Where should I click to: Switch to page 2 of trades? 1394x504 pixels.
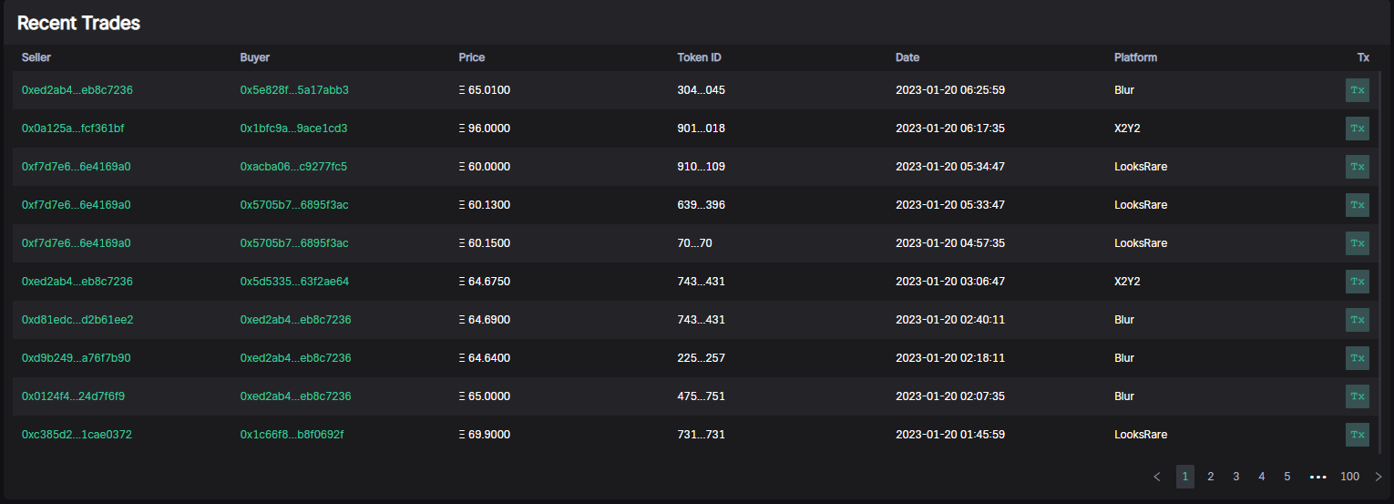tap(1211, 477)
